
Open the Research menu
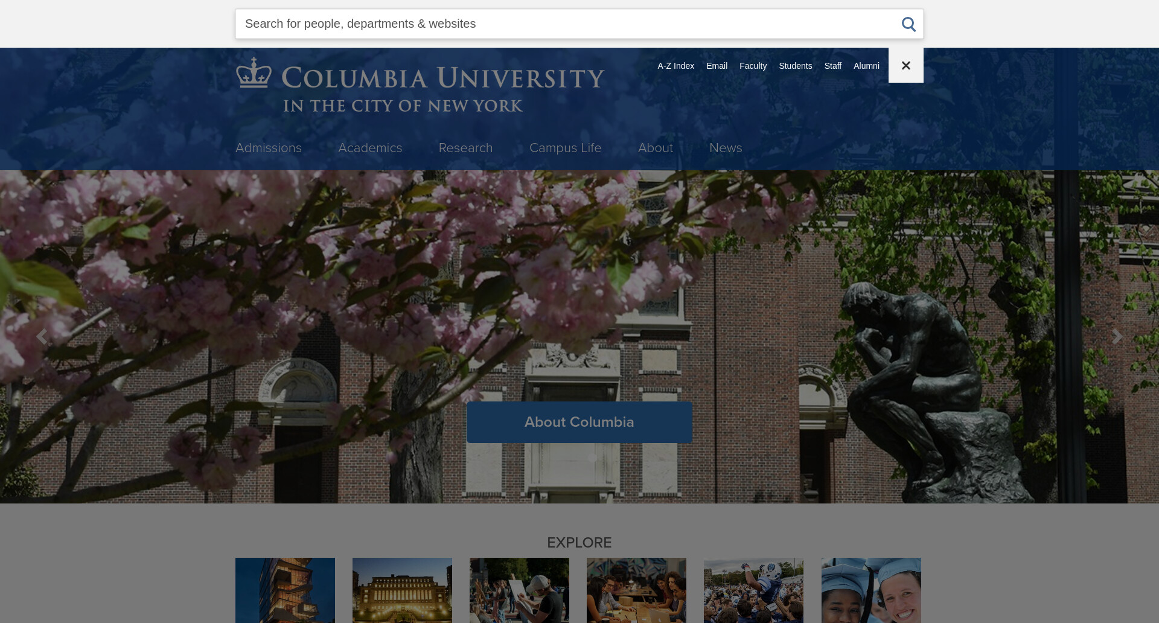(x=465, y=148)
